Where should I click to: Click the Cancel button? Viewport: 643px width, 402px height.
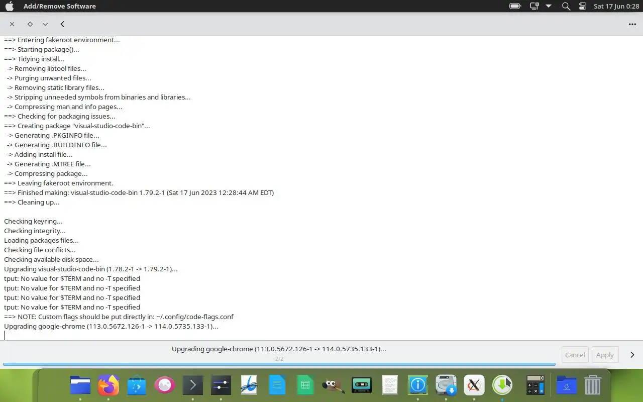pyautogui.click(x=575, y=355)
